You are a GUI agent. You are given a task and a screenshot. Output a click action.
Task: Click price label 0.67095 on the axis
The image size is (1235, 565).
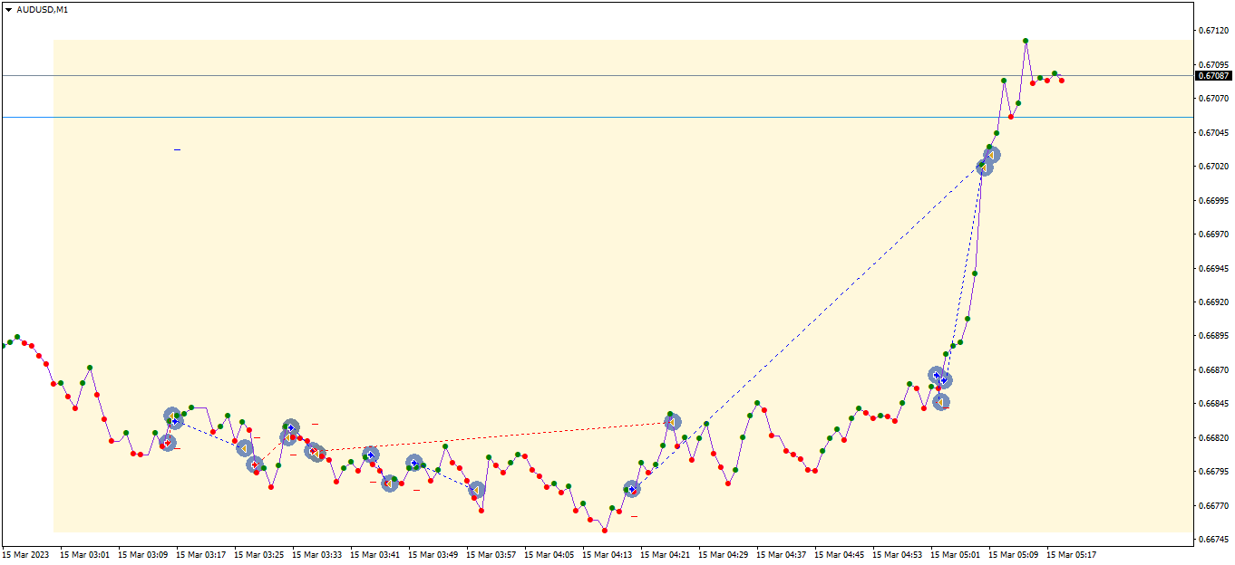[x=1214, y=65]
